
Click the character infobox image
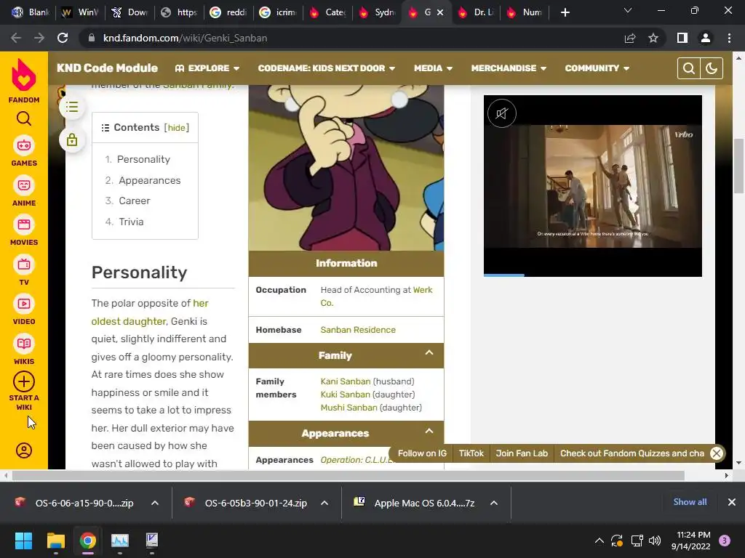(x=346, y=168)
